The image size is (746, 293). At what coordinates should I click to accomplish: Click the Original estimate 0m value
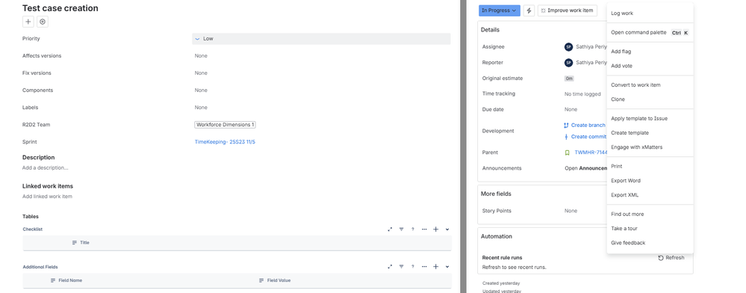click(x=569, y=78)
